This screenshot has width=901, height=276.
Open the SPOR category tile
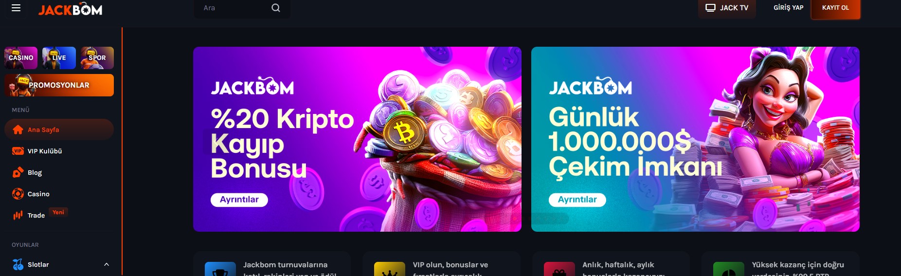click(x=97, y=58)
